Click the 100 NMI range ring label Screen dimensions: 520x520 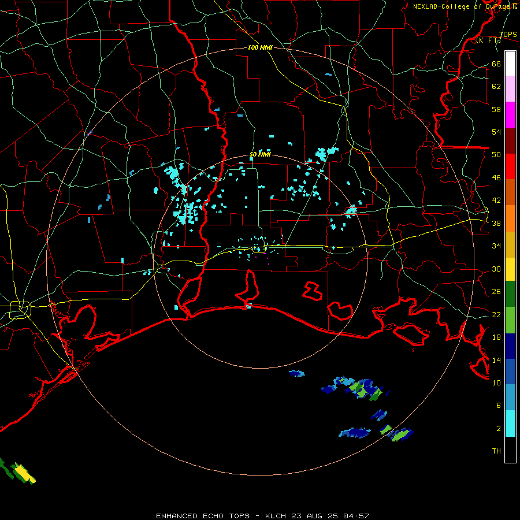click(260, 48)
